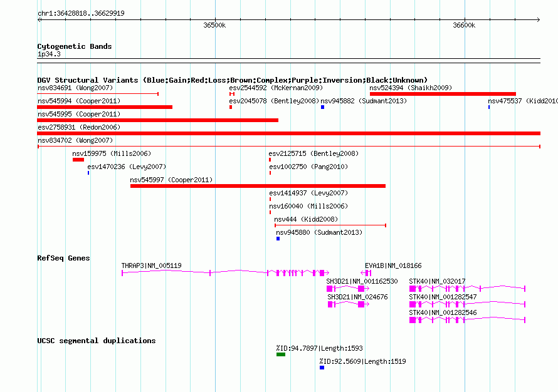The height and width of the screenshot is (392, 558).
Task: Select the SH3D21|NM_024676 transcript label
Action: click(357, 297)
